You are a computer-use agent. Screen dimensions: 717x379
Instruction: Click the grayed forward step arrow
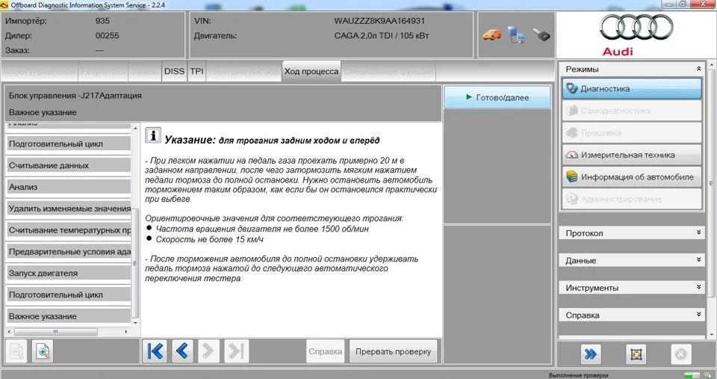tap(208, 351)
